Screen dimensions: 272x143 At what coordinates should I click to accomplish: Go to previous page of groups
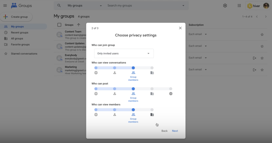pos(257,17)
